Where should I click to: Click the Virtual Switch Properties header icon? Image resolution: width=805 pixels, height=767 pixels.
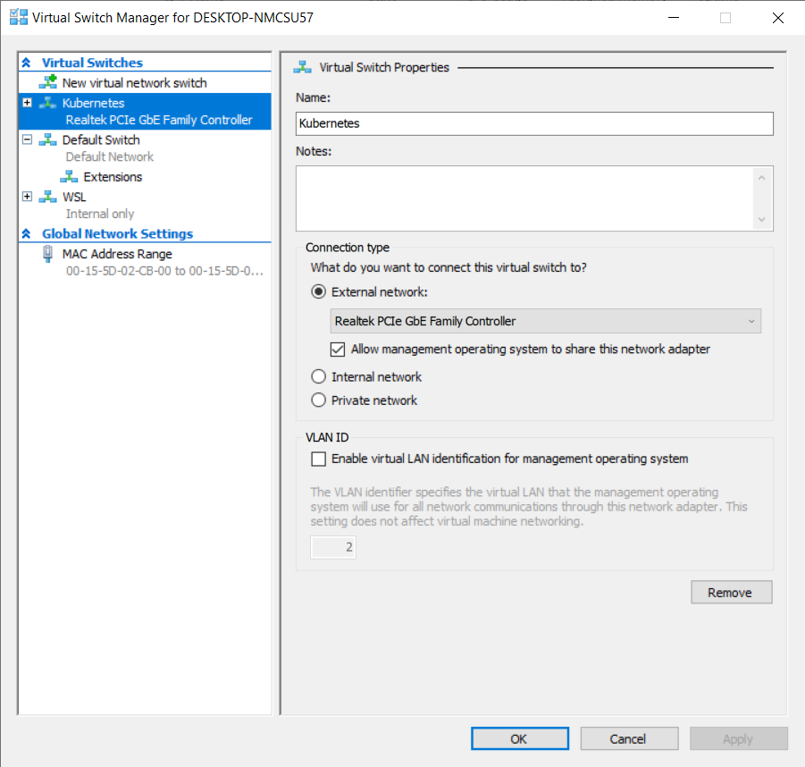[x=302, y=67]
